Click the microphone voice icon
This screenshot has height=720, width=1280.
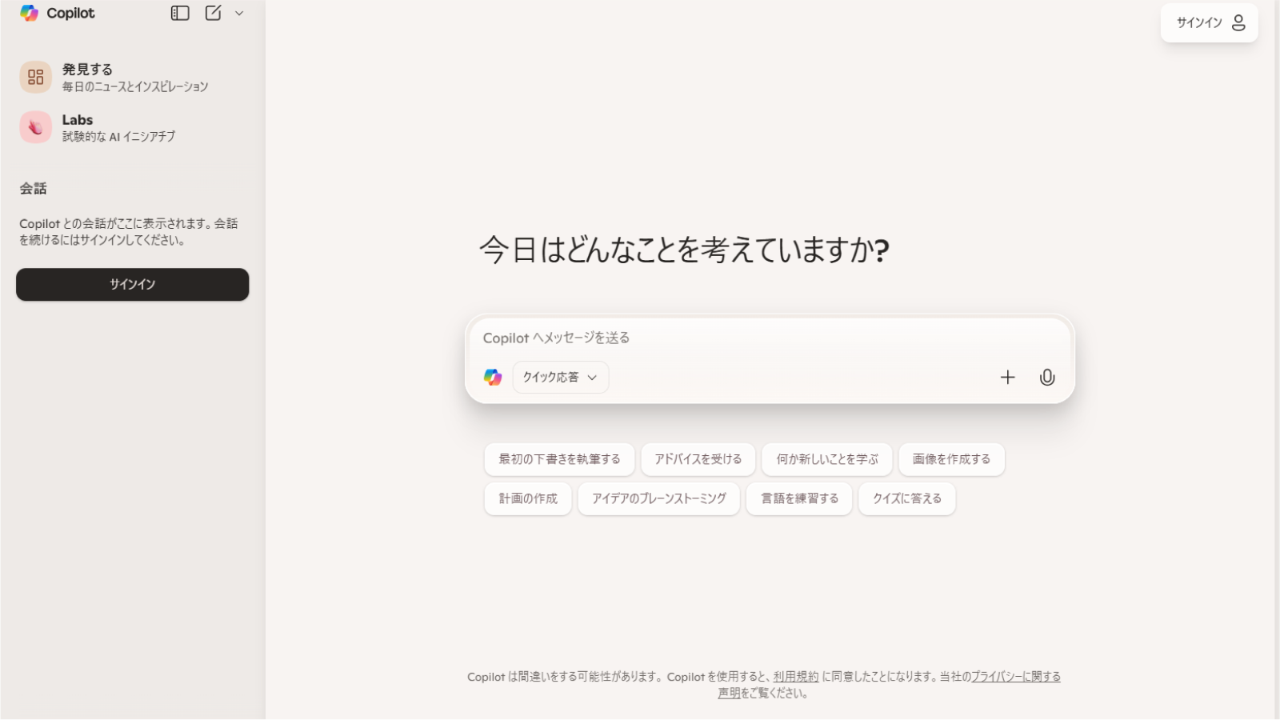tap(1047, 377)
